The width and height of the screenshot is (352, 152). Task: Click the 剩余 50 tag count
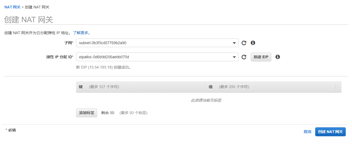coord(108,113)
